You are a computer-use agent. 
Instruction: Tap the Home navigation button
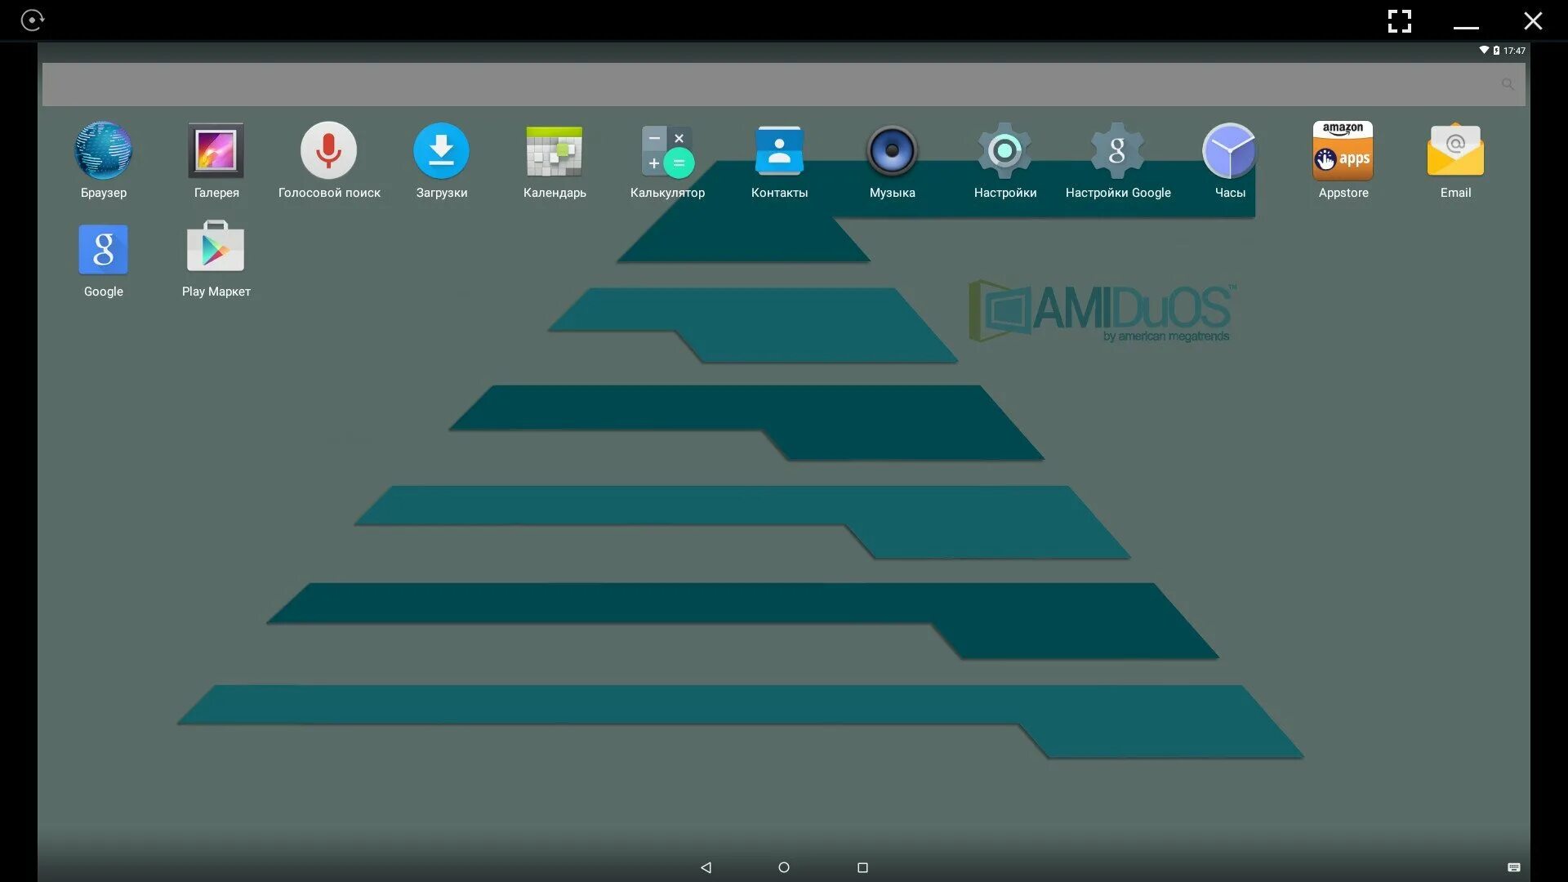point(783,867)
